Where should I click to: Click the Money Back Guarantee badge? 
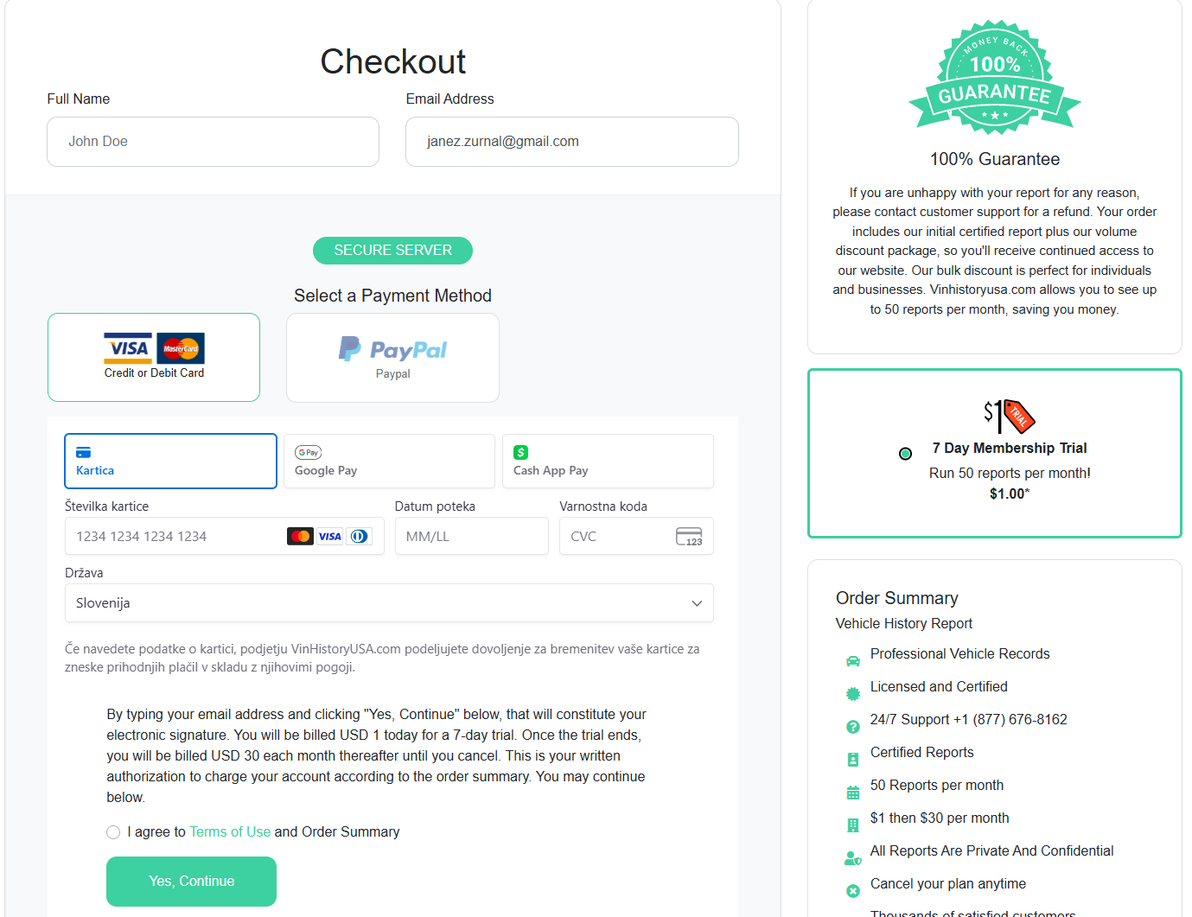click(994, 78)
